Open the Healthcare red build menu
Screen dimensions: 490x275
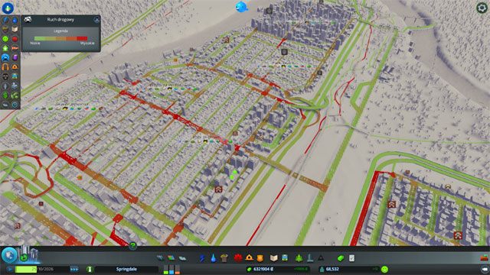point(238,258)
